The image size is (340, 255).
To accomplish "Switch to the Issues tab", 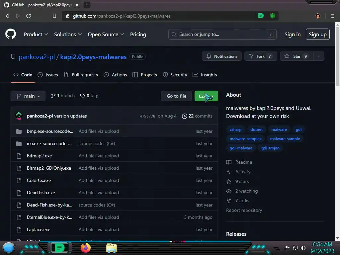I will click(x=48, y=75).
